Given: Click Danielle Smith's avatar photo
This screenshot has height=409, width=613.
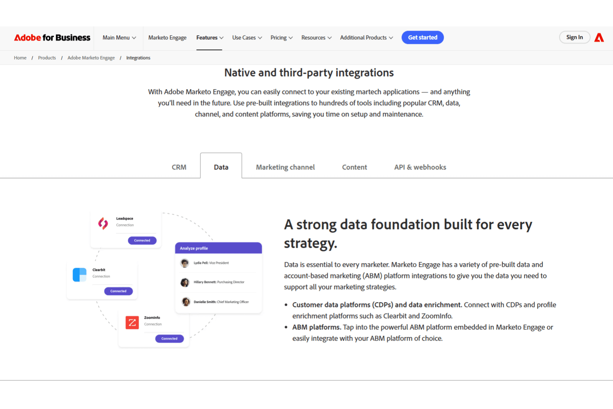Looking at the screenshot, I should coord(186,302).
